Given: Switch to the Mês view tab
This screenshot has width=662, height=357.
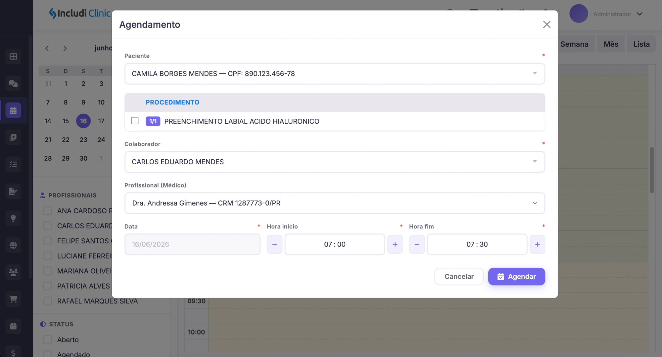Looking at the screenshot, I should (x=611, y=44).
